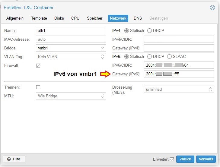Adjust the Drosselung unlimited spinner

pos(211,89)
